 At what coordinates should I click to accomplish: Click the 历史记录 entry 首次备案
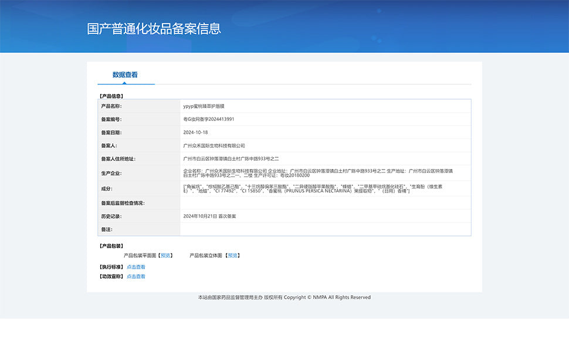click(209, 216)
